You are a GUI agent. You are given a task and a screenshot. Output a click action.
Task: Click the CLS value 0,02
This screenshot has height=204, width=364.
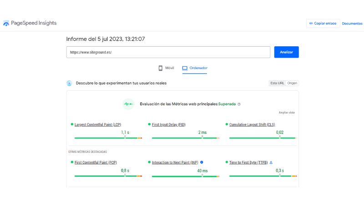280,132
